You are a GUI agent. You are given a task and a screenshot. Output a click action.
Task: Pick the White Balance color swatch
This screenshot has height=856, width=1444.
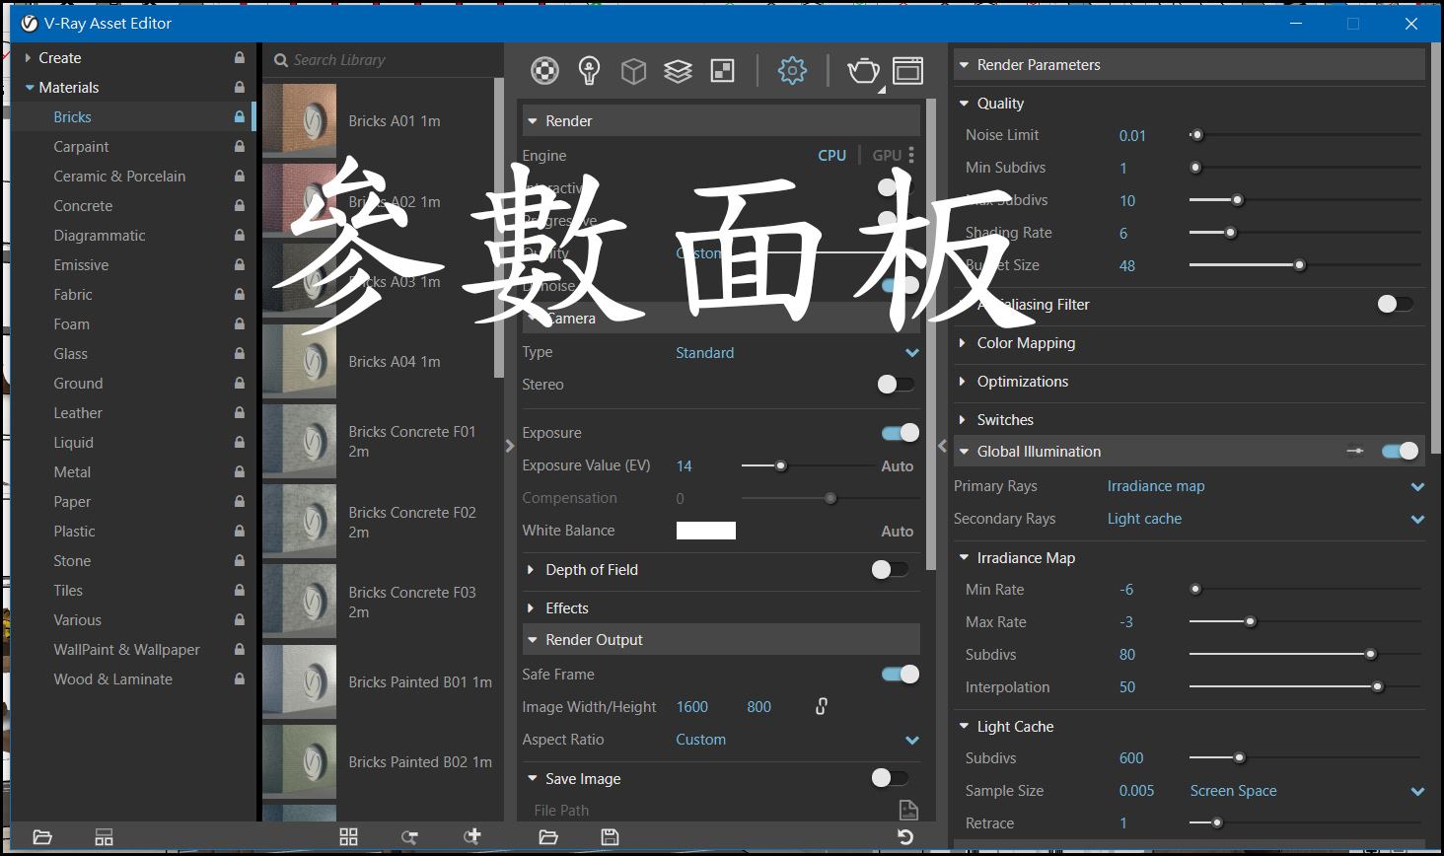705,531
